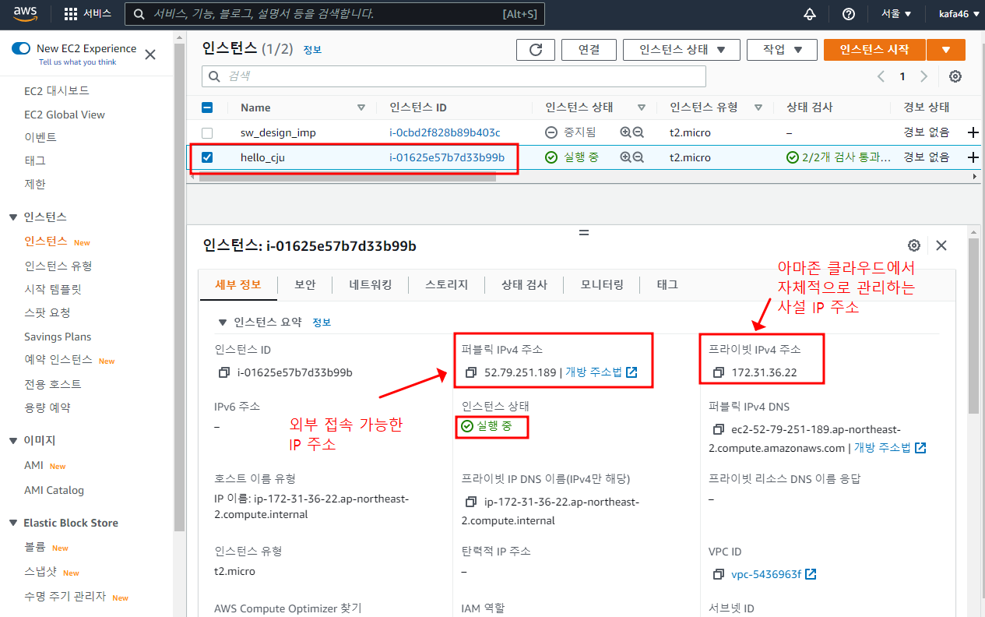The width and height of the screenshot is (985, 617).
Task: Click the instance table horizontal scrollbar
Action: pyautogui.click(x=347, y=177)
